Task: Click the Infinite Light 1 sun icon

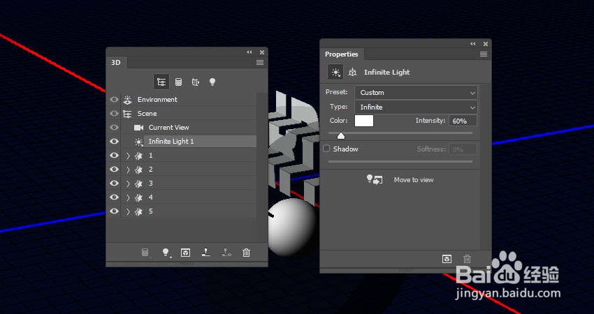Action: click(x=138, y=142)
